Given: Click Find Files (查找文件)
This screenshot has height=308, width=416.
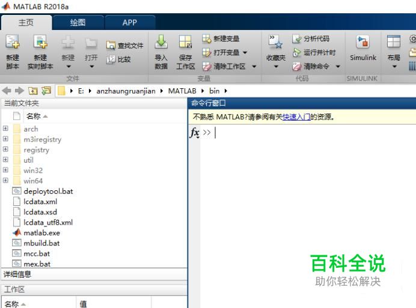Looking at the screenshot, I should (124, 45).
